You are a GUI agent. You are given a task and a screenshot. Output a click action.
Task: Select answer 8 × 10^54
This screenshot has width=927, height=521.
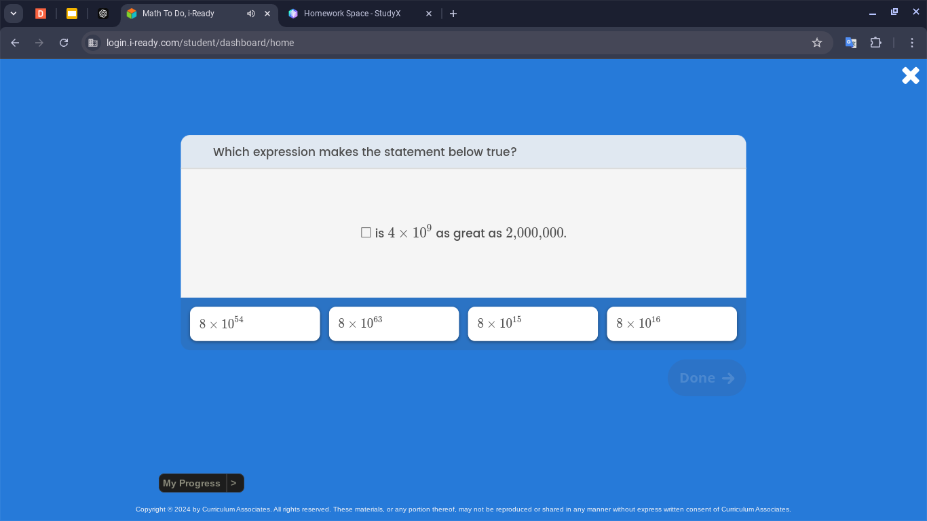click(254, 324)
